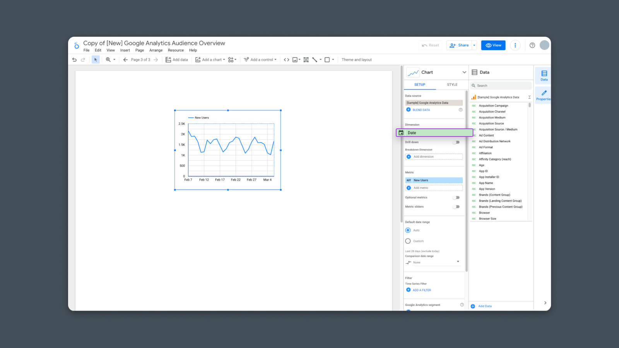Screen dimensions: 619x348
Task: Select the Custom date range radio button
Action: coord(408,241)
